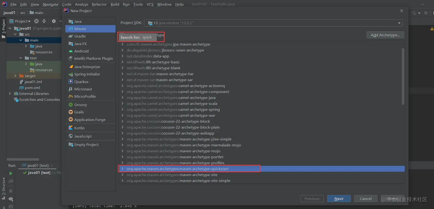Viewport: 434px width, 209px height.
Task: Select cocoon-22-archetype-webapp archetype
Action: (x=170, y=133)
